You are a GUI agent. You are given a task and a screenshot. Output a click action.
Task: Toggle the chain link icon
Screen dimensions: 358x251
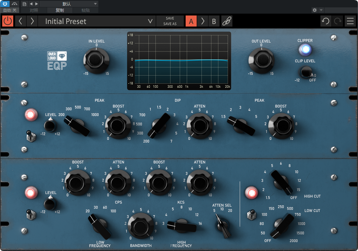tap(227, 21)
